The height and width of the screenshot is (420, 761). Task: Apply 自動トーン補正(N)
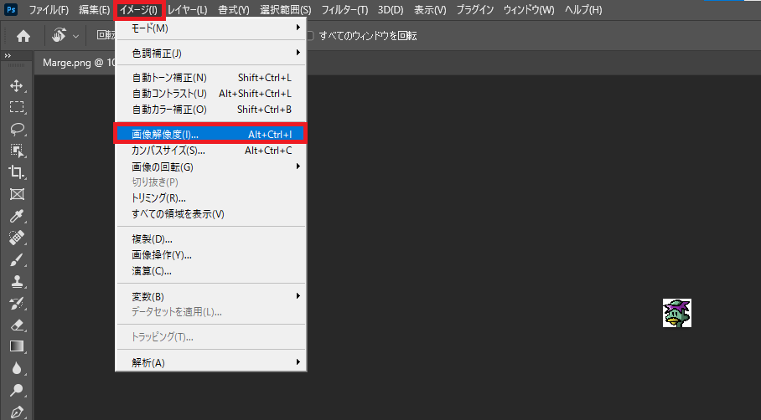(x=210, y=78)
